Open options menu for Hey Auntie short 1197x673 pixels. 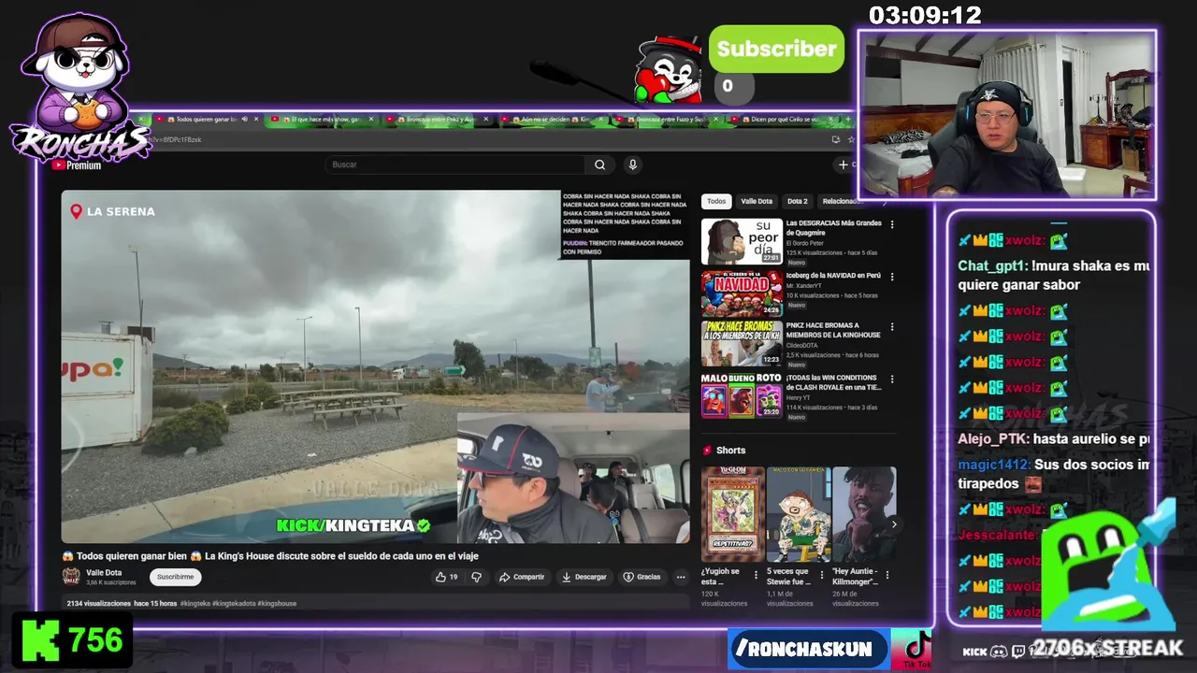point(887,575)
